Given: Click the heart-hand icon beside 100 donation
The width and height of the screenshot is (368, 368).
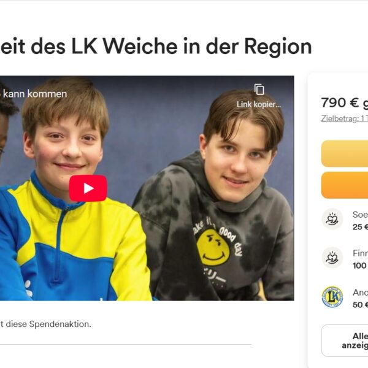Looking at the screenshot, I should (332, 258).
